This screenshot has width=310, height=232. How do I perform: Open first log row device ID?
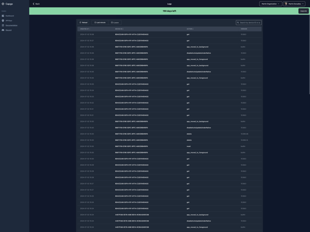click(x=131, y=35)
